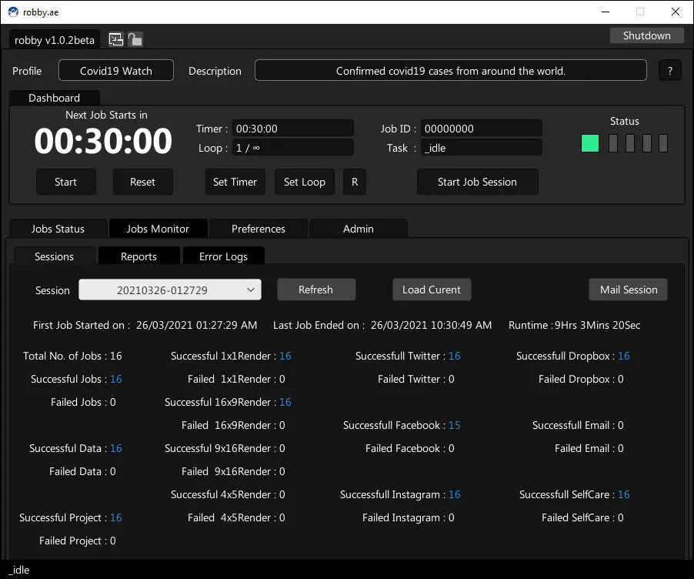Click the robby.ae app icon in title bar
Screen dimensions: 694x579
[13, 12]
